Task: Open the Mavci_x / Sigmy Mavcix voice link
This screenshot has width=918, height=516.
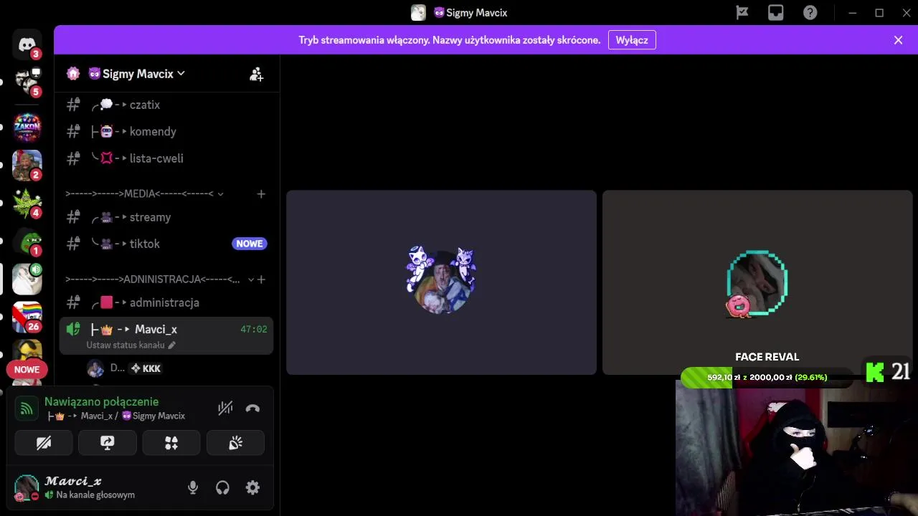Action: coord(115,416)
